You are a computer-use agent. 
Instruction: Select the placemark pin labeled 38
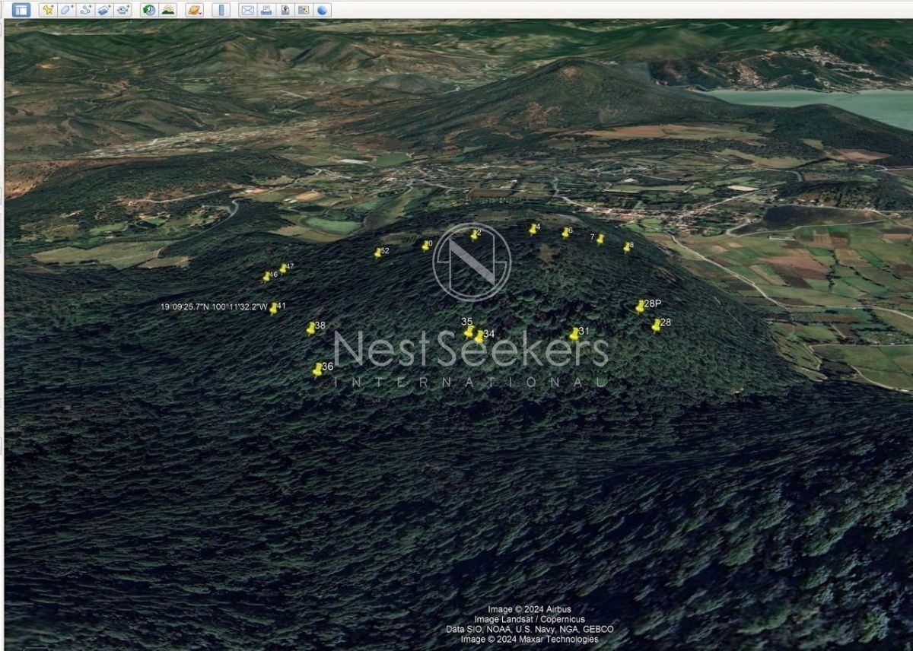[310, 329]
